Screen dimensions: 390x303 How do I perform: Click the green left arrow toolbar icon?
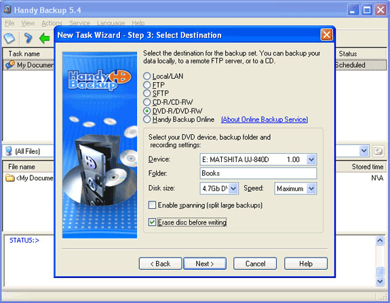click(45, 38)
